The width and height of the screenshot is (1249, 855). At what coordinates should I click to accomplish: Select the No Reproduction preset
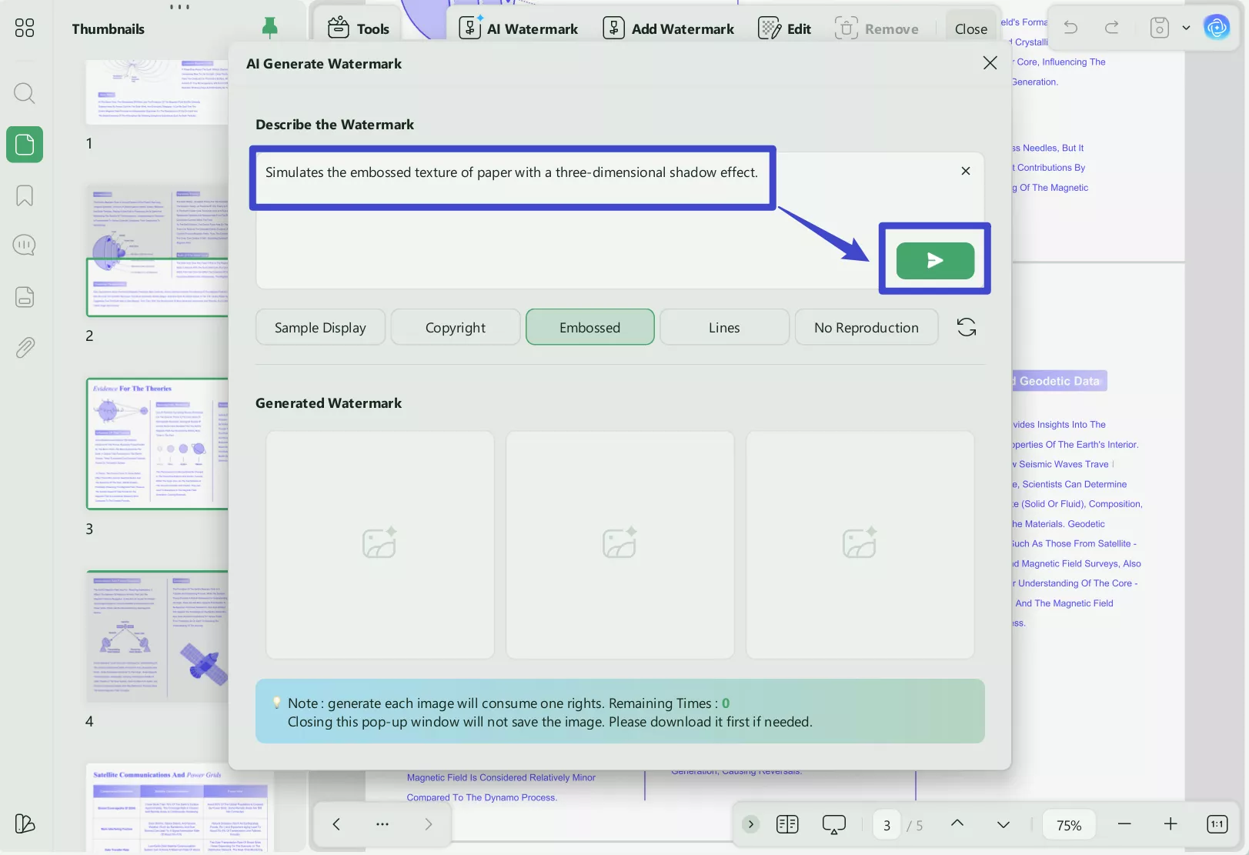(x=867, y=327)
